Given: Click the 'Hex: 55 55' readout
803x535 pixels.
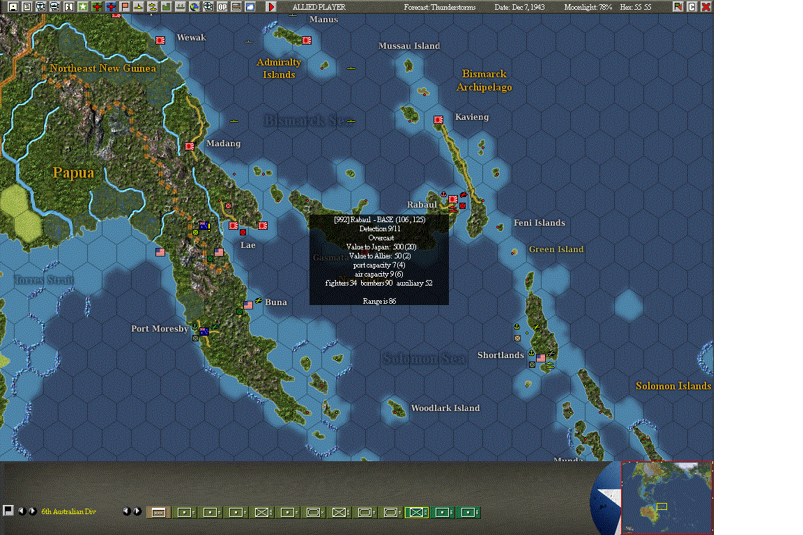Looking at the screenshot, I should tap(636, 7).
